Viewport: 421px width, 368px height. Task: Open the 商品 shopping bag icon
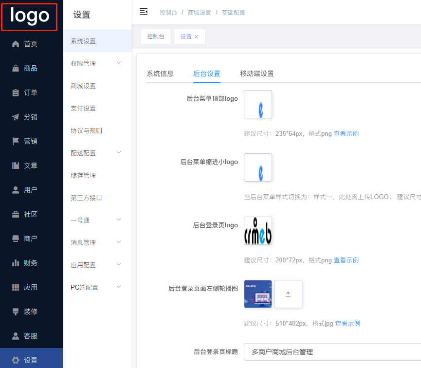pyautogui.click(x=16, y=68)
